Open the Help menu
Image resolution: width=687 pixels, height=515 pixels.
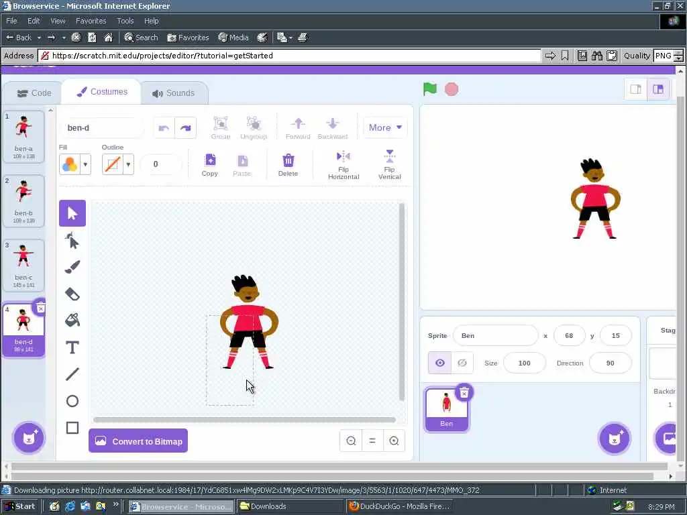click(151, 21)
